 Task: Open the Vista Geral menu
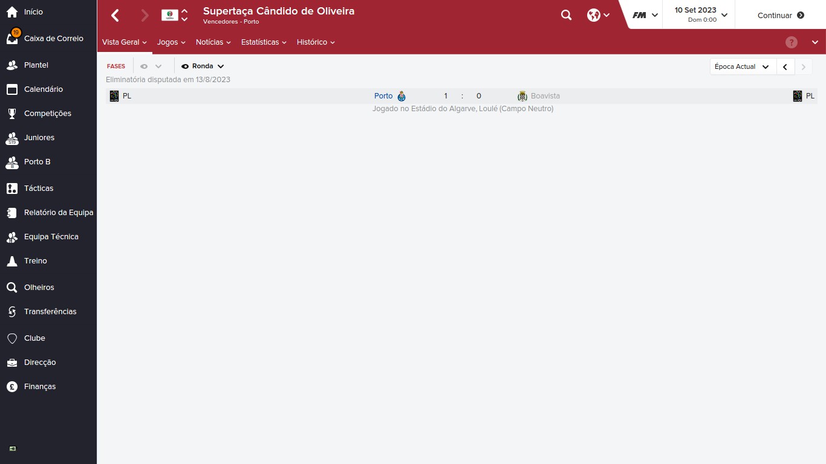pos(125,42)
